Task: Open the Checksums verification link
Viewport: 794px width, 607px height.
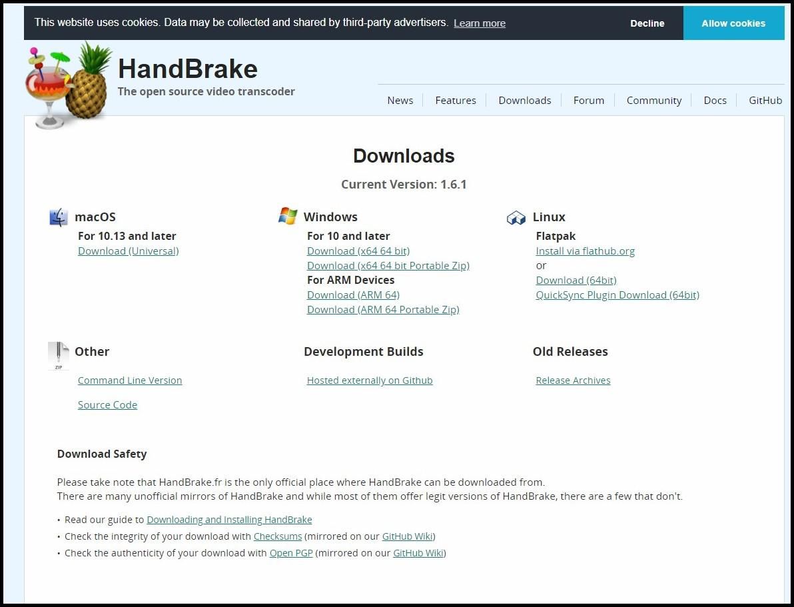Action: coord(278,536)
